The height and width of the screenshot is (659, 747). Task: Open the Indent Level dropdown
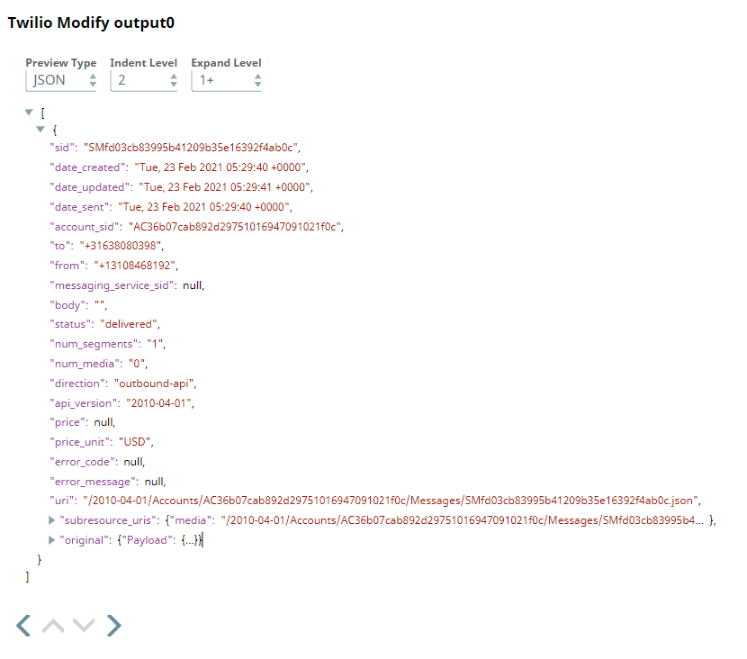[144, 80]
